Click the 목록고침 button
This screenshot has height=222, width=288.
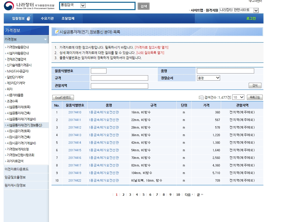tap(255, 97)
